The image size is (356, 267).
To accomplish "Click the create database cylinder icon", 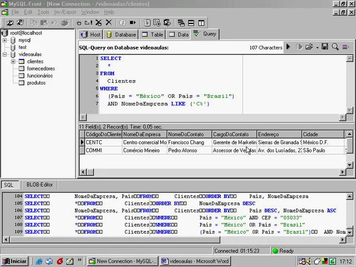I will click(x=79, y=23).
